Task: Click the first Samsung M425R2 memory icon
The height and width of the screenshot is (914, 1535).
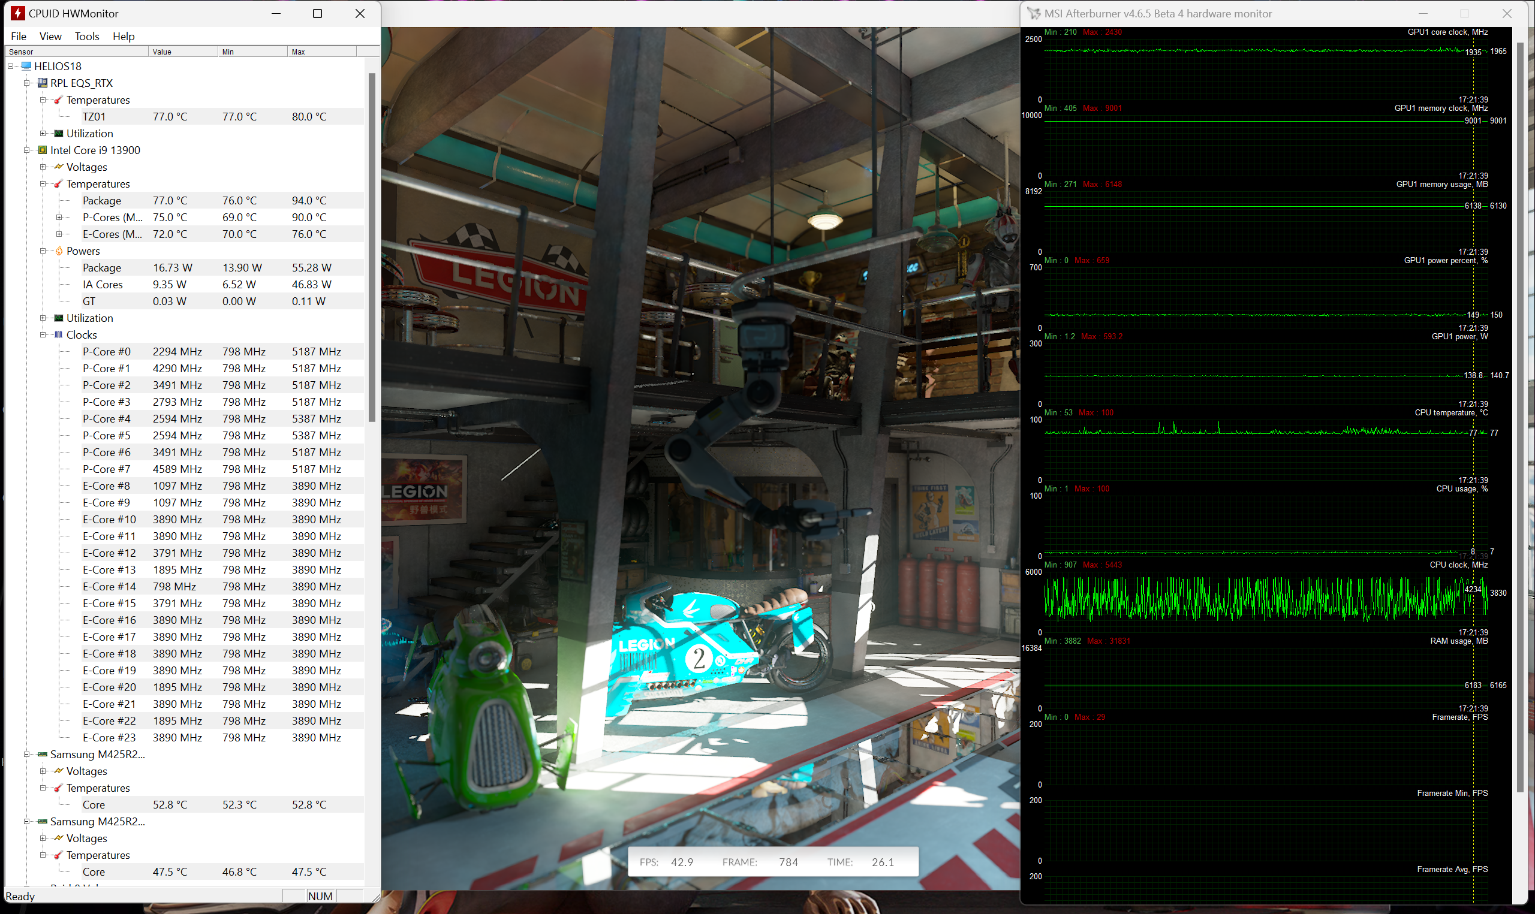Action: 43,754
